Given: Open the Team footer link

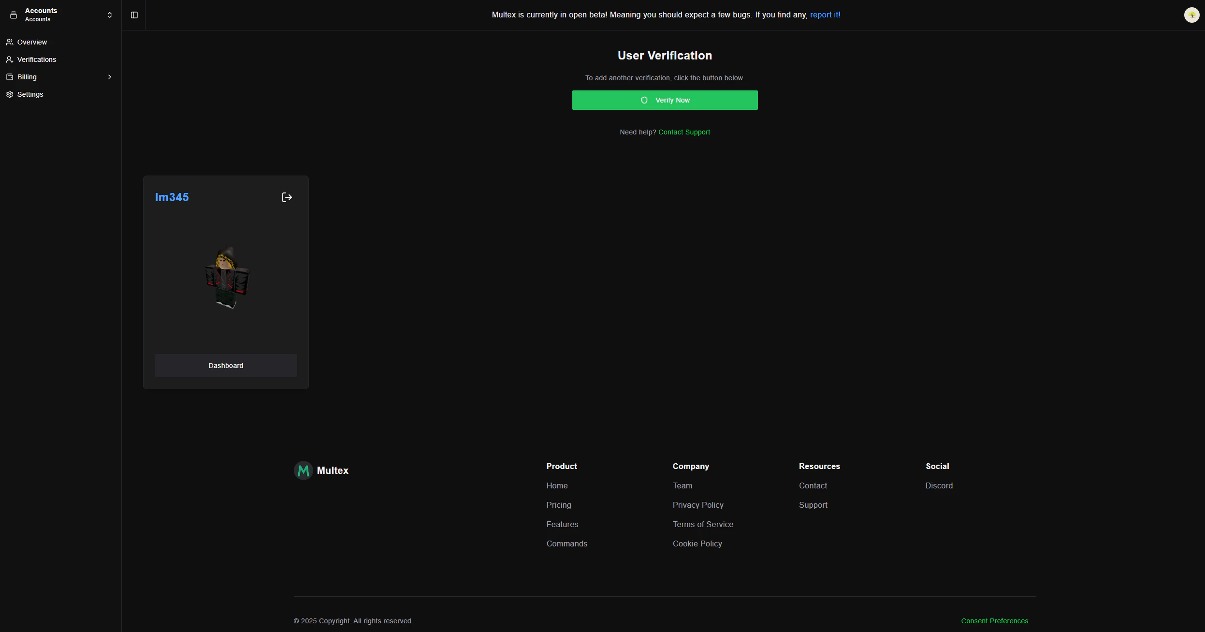Looking at the screenshot, I should pyautogui.click(x=682, y=485).
